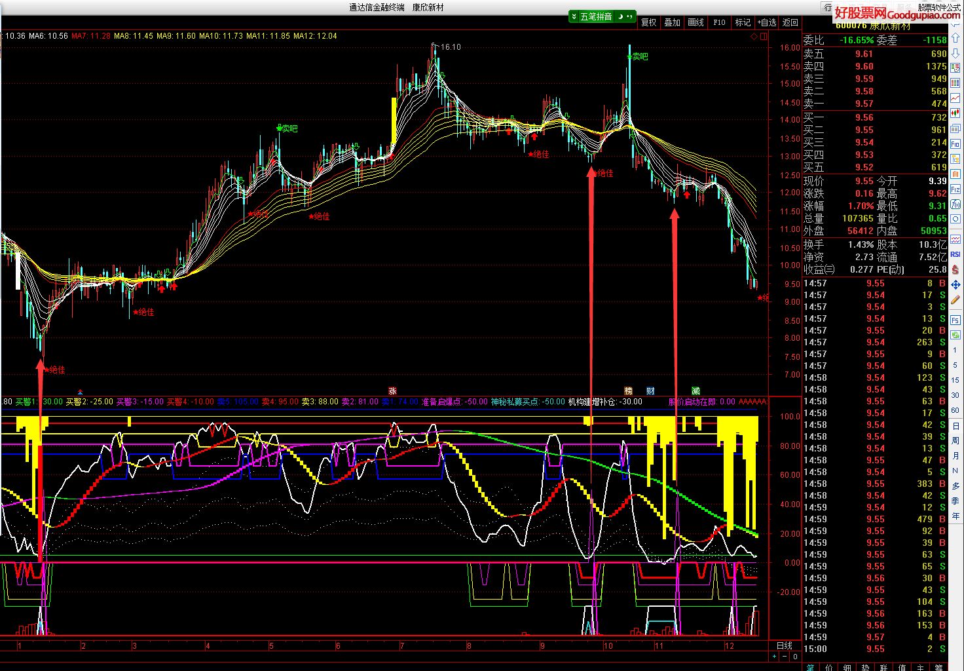The image size is (964, 671).
Task: Click the 0 reset button at chart bottom
Action: [x=795, y=656]
